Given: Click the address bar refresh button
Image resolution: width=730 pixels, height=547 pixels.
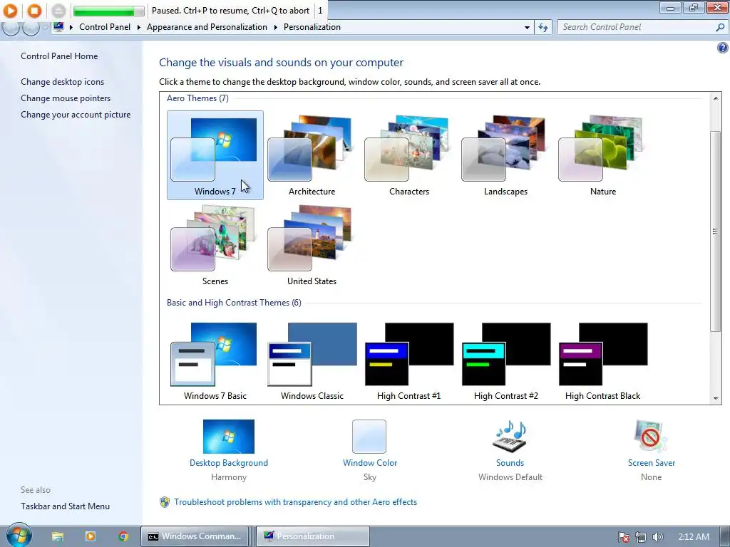Looking at the screenshot, I should [x=543, y=27].
